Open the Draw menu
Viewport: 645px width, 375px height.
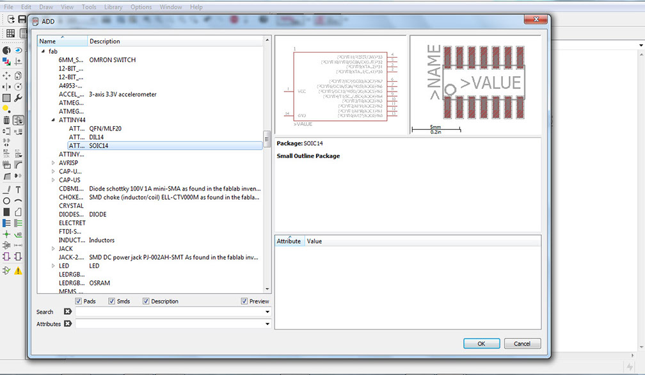click(x=46, y=7)
